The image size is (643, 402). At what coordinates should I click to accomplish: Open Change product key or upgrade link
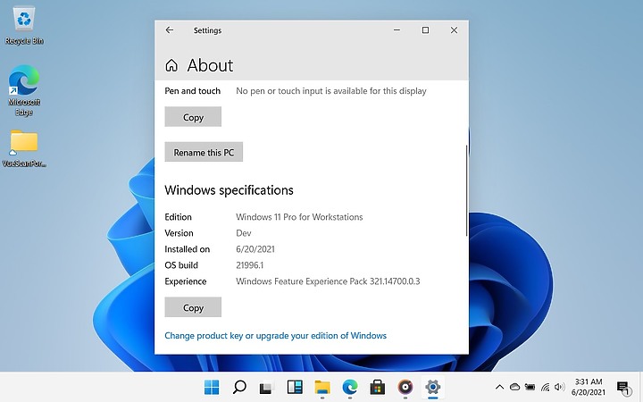[x=276, y=336]
